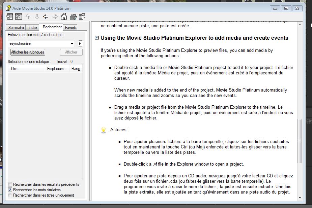Image resolution: width=312 pixels, height=208 pixels.
Task: Click the help window title bar icon
Action: click(8, 8)
